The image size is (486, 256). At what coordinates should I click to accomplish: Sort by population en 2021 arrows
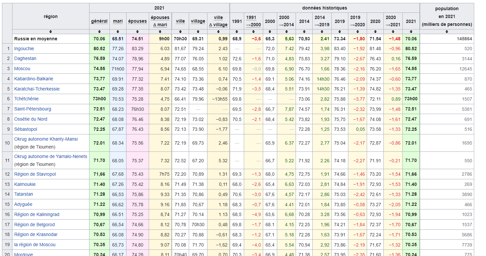[x=447, y=31]
